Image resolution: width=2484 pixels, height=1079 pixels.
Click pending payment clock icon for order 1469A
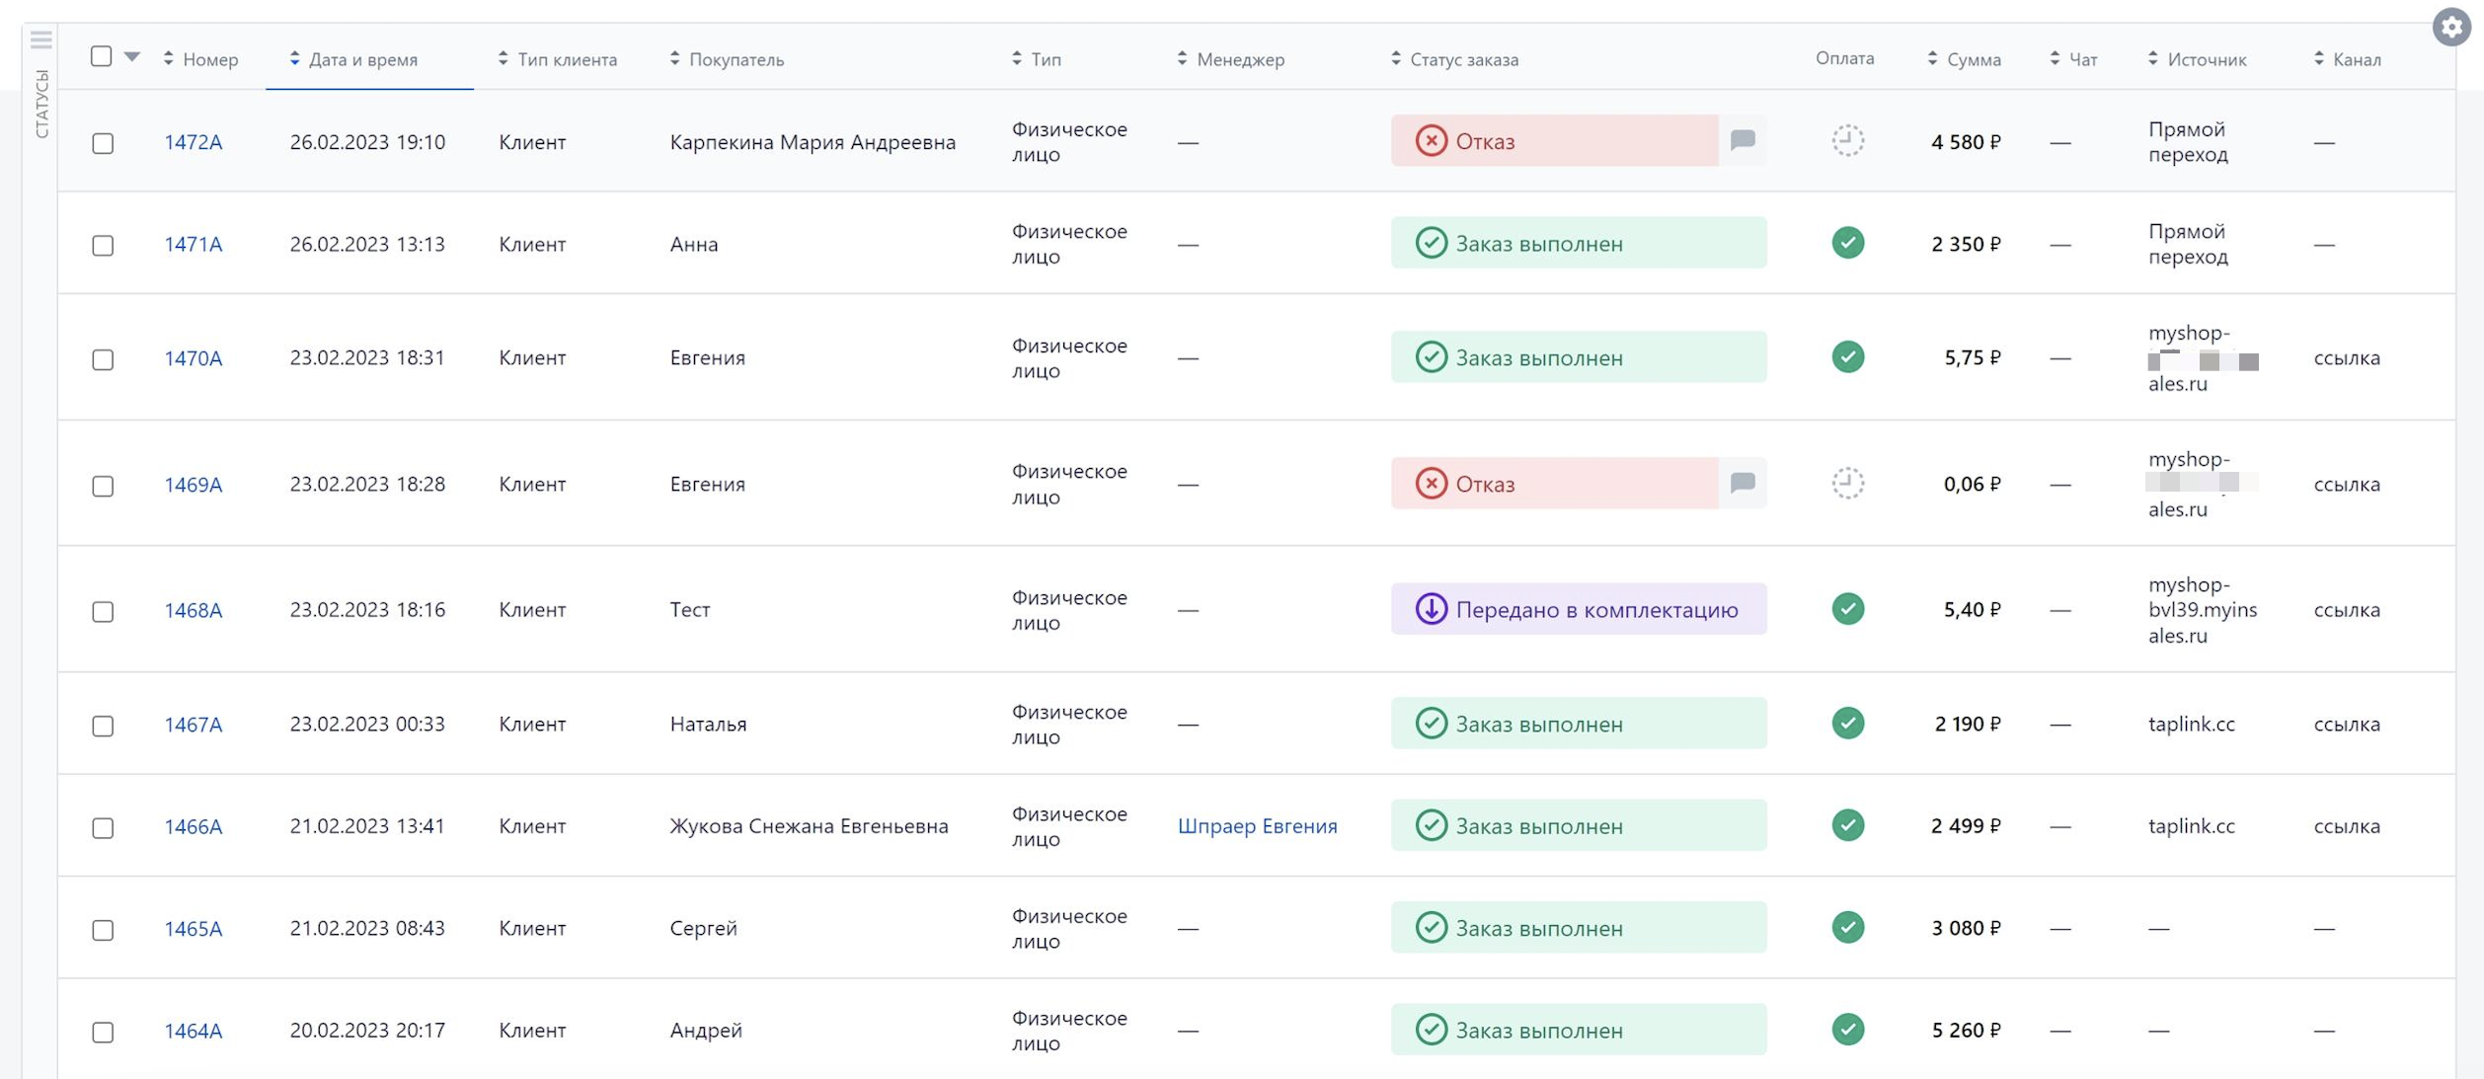pos(1847,483)
